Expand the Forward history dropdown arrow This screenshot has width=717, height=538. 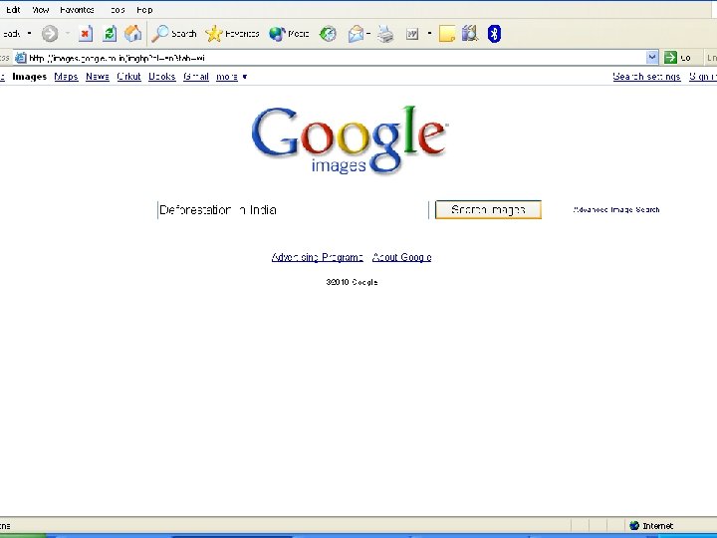tap(68, 33)
